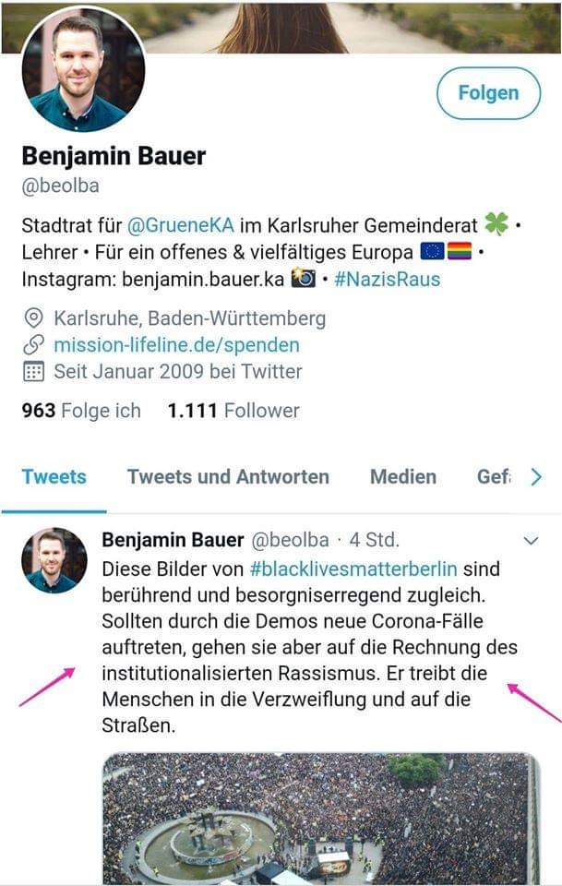Image resolution: width=562 pixels, height=886 pixels.
Task: Expand the tweet options chevron menu
Action: coord(531,541)
